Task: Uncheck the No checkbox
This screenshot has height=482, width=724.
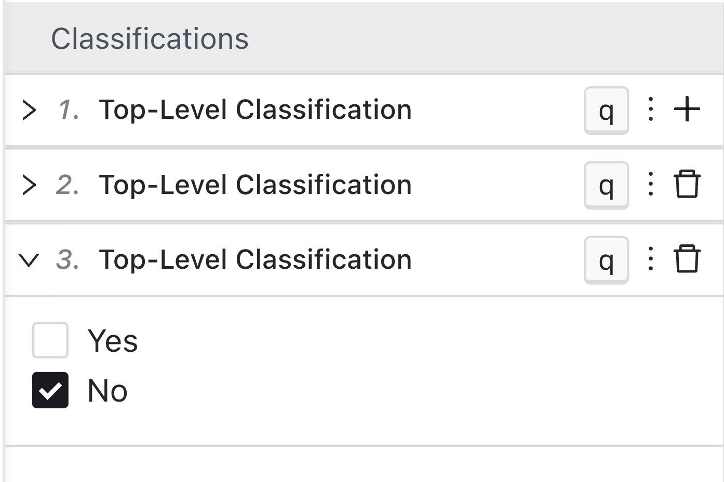Action: [50, 390]
